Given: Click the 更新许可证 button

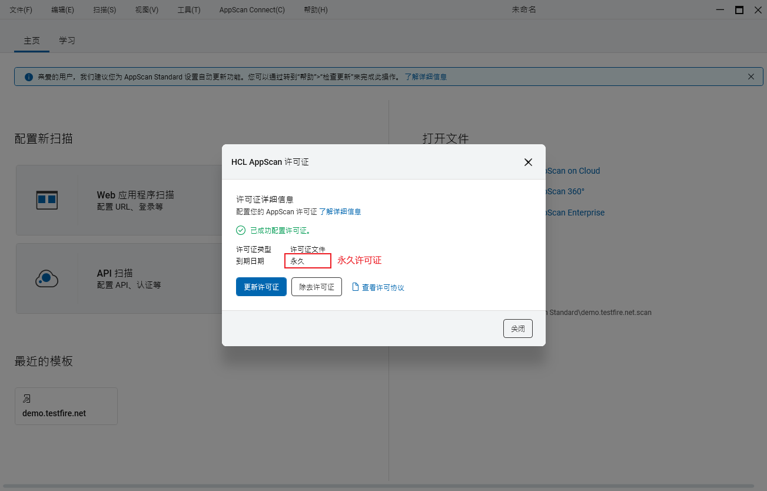Looking at the screenshot, I should tap(261, 287).
